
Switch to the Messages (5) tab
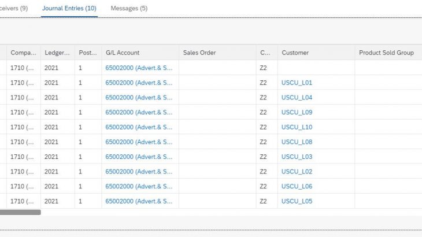point(128,9)
